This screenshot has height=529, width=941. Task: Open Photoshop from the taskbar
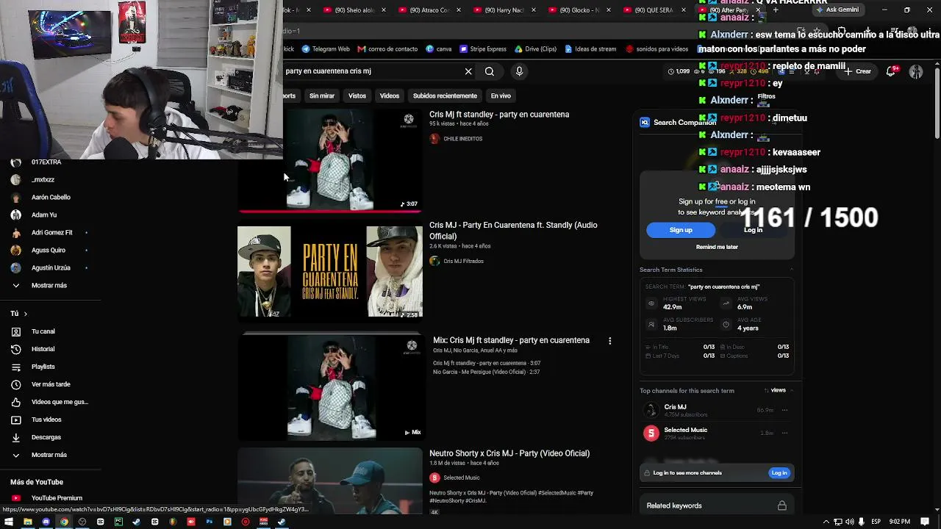[x=209, y=522]
